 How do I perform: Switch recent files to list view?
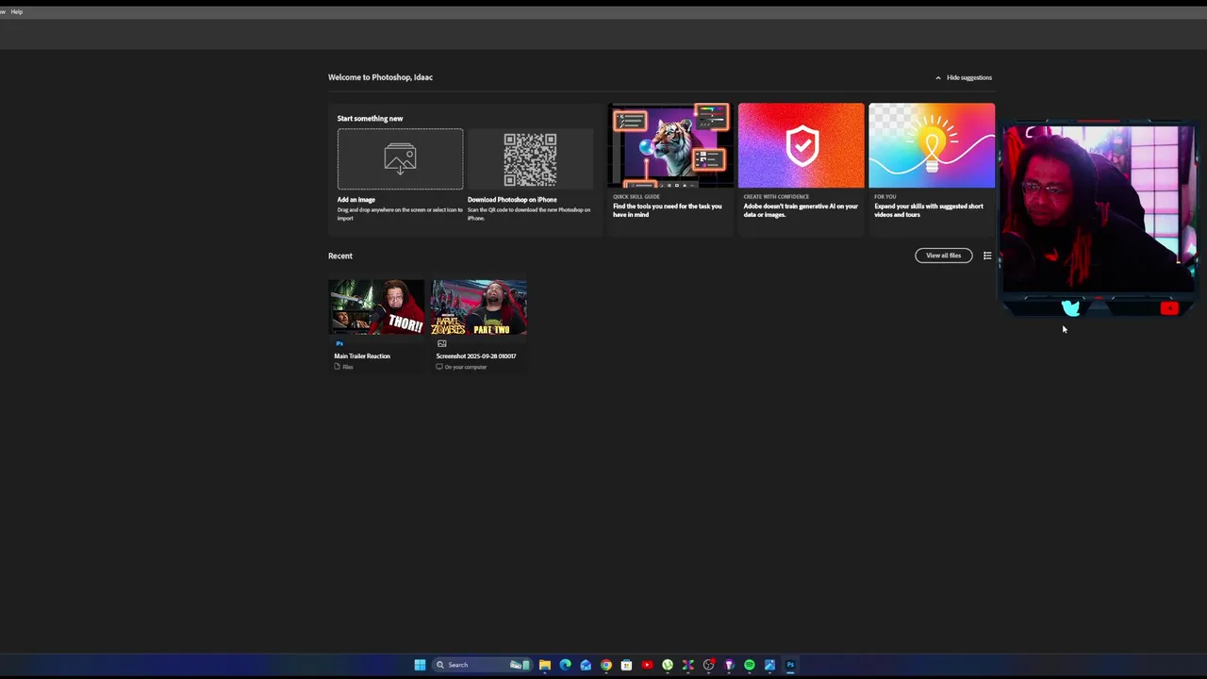coord(987,256)
